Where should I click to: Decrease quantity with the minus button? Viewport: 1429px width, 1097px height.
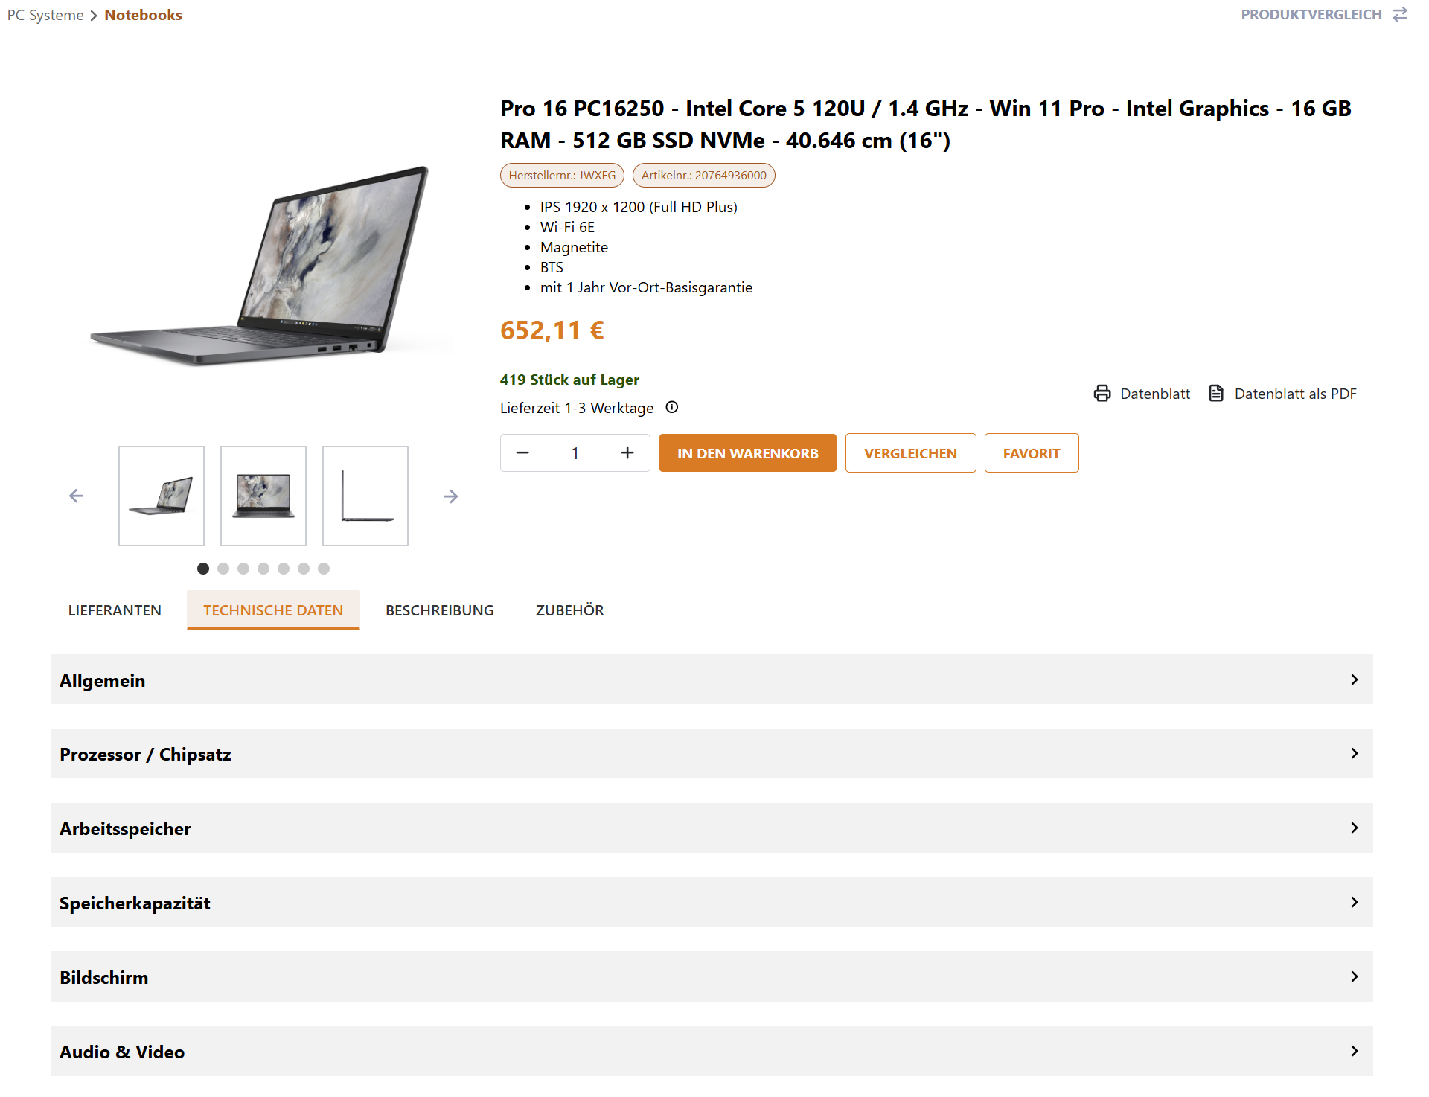[522, 452]
